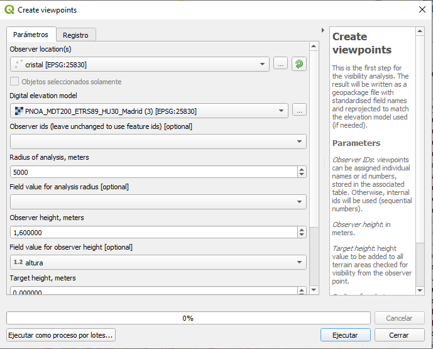
Task: Browse for observer location layer with ellipsis button
Action: (280, 64)
